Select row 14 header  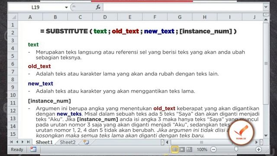click(13, 126)
